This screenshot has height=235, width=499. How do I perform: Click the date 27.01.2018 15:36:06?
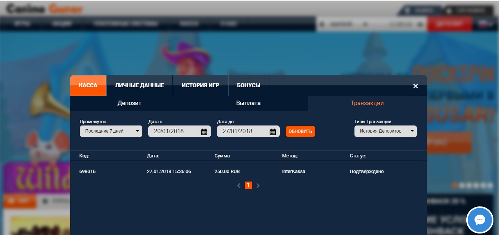pos(169,172)
